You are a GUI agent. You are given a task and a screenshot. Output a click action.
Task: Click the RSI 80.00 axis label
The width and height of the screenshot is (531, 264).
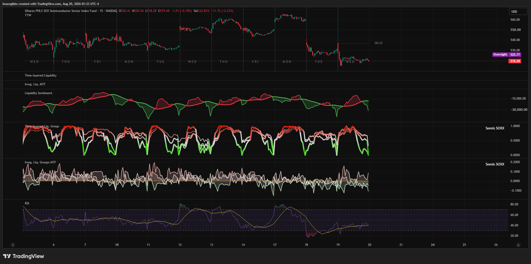tap(514, 204)
